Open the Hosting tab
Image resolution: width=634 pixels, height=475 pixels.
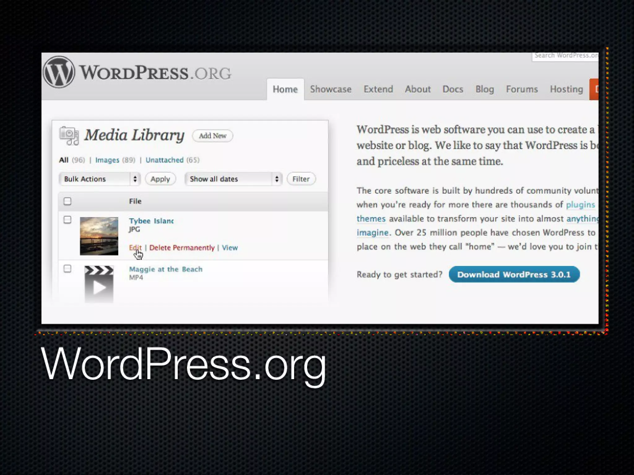click(x=567, y=89)
